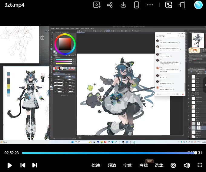Click the yellow color slider in the video
Image resolution: width=206 pixels, height=172 pixels.
tap(64, 63)
